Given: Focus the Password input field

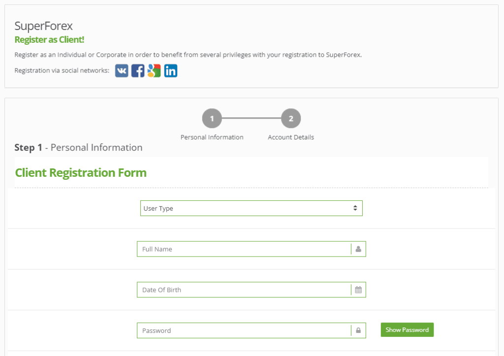Looking at the screenshot, I should click(x=244, y=330).
